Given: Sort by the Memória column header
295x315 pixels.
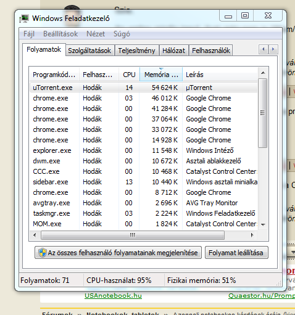Looking at the screenshot, I should click(161, 75).
